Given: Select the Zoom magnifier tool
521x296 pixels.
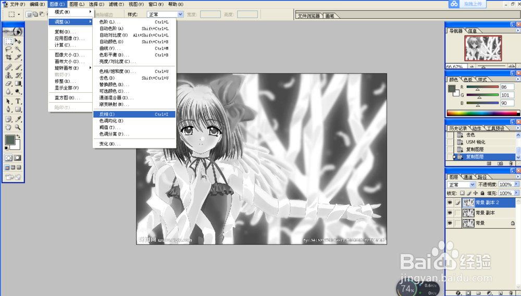Looking at the screenshot, I should point(18,127).
